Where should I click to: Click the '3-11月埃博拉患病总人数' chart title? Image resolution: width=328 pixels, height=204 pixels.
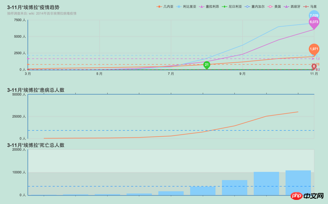click(x=36, y=90)
